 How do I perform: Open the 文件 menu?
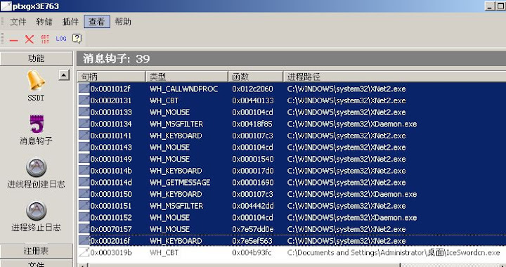point(18,22)
